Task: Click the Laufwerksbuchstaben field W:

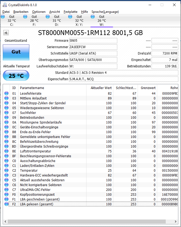Action: pos(93,66)
